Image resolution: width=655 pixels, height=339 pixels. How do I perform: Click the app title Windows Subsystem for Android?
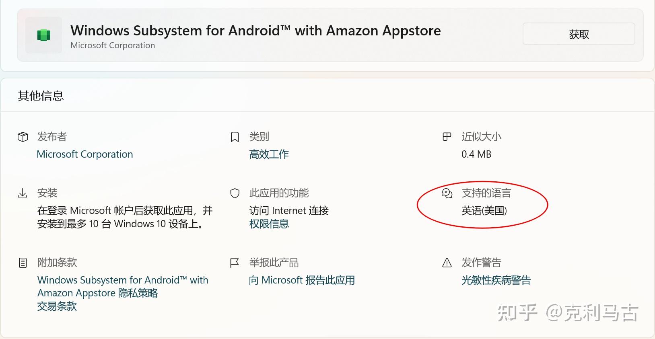(255, 31)
